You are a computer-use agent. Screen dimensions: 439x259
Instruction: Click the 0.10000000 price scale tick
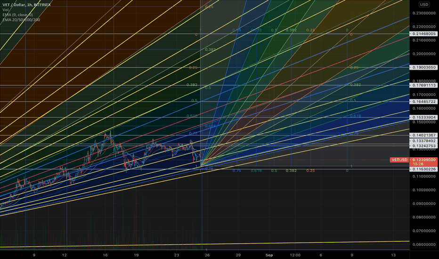(424, 190)
